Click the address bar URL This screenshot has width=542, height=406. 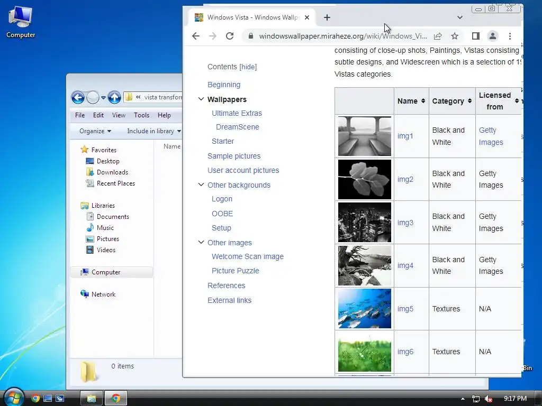(x=343, y=36)
